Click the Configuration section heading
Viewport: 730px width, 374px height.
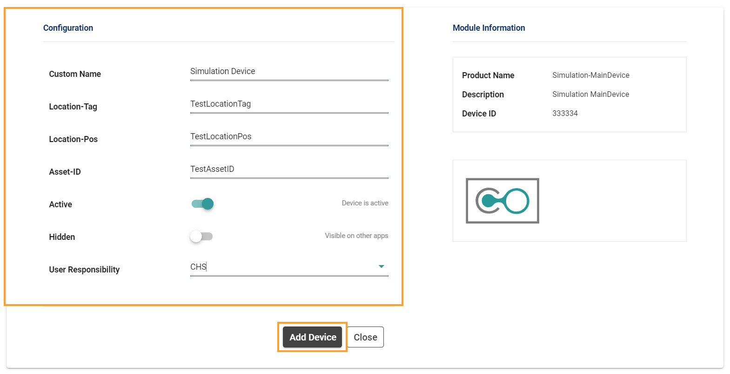point(68,28)
